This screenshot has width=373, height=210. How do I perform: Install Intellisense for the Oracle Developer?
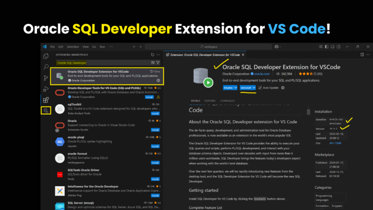point(155,195)
